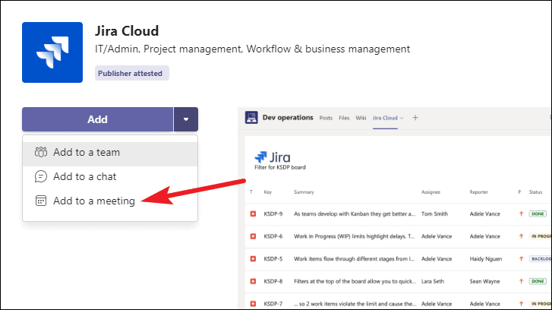This screenshot has width=552, height=310.
Task: Click the issue type icon for KSDP-5
Action: click(253, 259)
